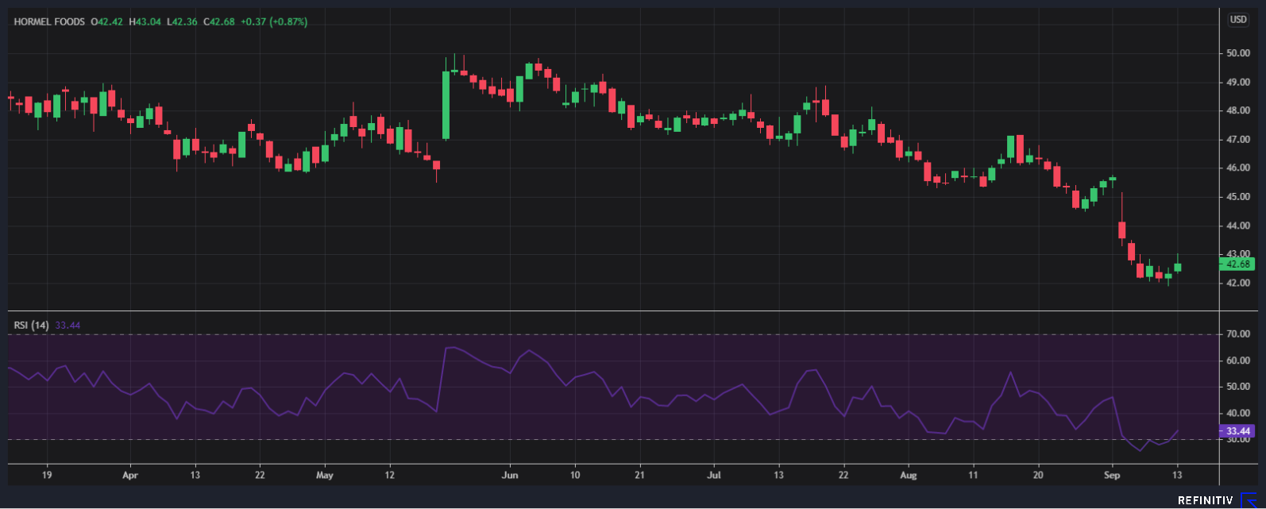
Task: Click the RSI 33.44 value next to label
Action: click(68, 325)
